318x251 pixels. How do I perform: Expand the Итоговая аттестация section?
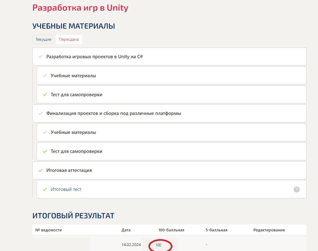pyautogui.click(x=169, y=170)
